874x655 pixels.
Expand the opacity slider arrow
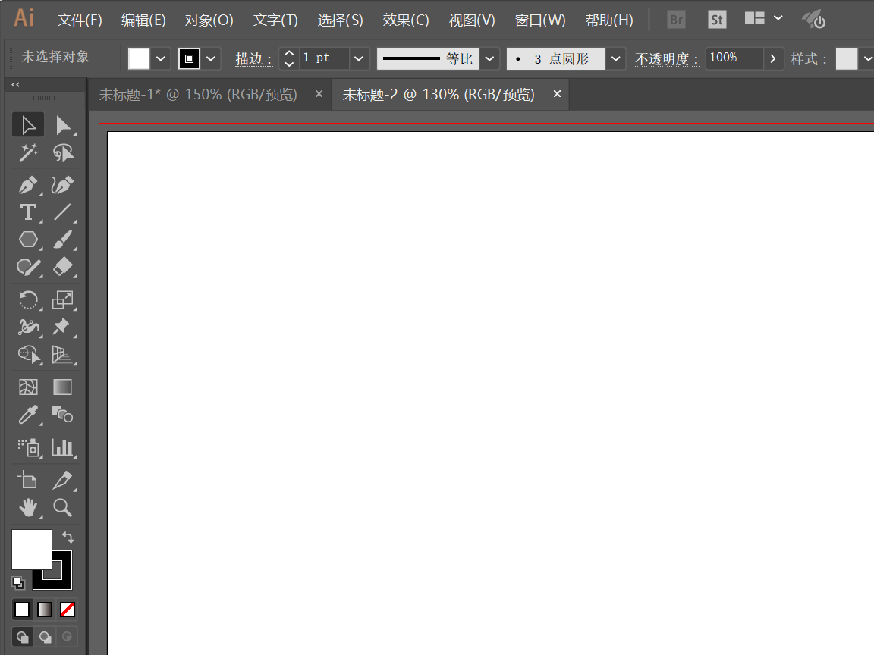pos(772,58)
